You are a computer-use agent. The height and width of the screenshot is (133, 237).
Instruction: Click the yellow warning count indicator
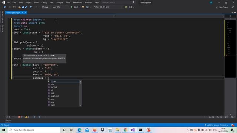coord(27,117)
